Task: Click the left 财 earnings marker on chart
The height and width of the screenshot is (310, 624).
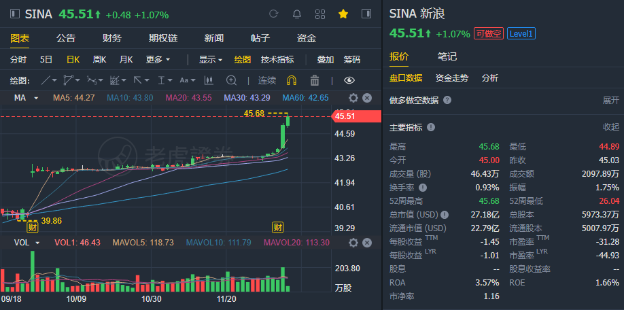Action: coord(32,228)
